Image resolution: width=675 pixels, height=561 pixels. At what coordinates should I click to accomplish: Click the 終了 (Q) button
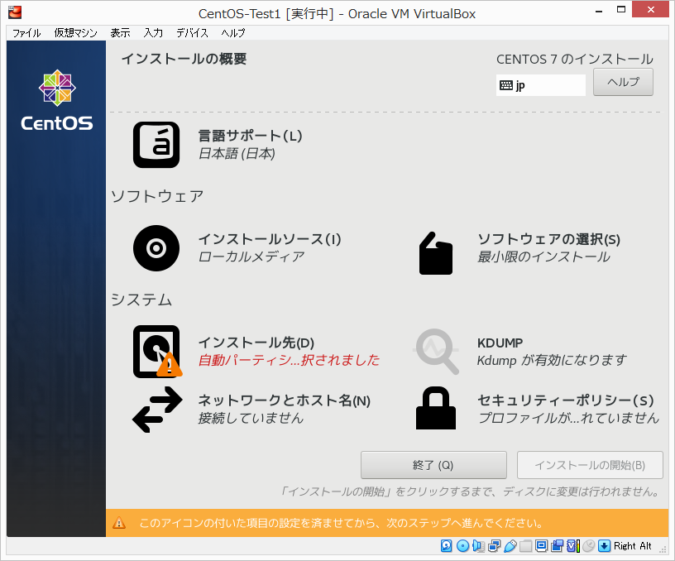coord(433,464)
